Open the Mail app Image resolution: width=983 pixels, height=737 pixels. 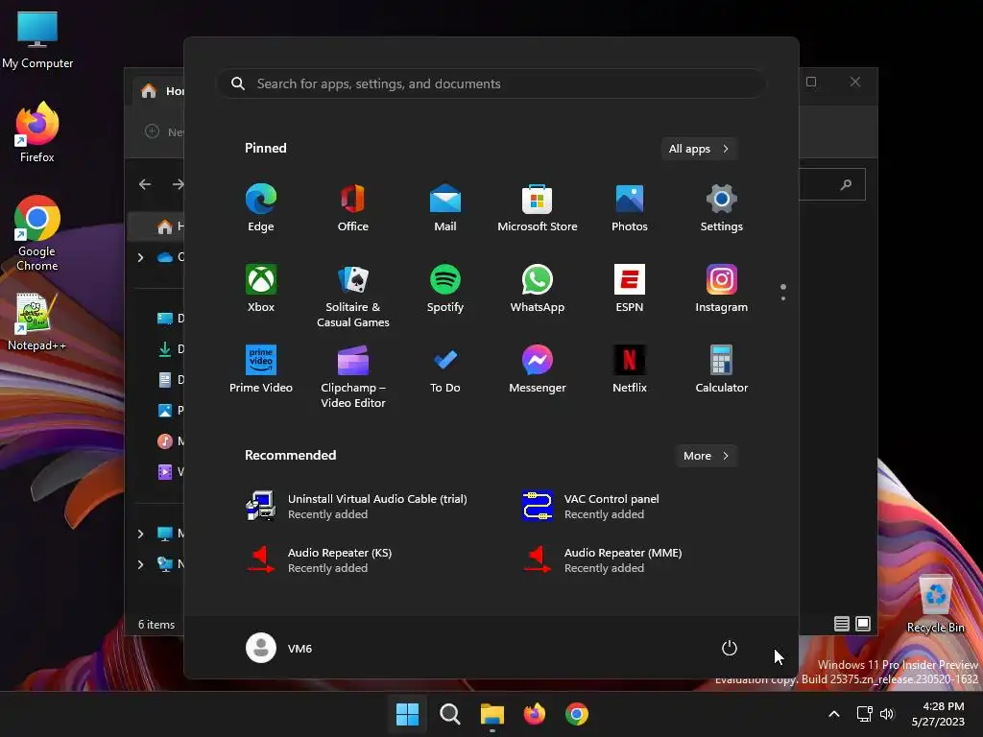445,208
